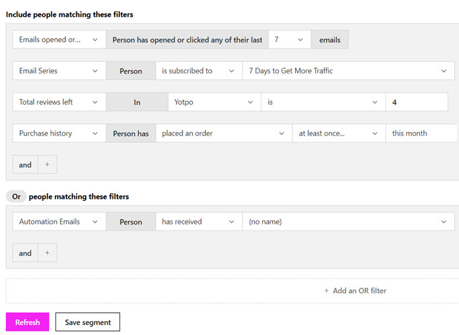Open the 'is' comparison operator dropdown
Image resolution: width=459 pixels, height=335 pixels.
point(323,102)
